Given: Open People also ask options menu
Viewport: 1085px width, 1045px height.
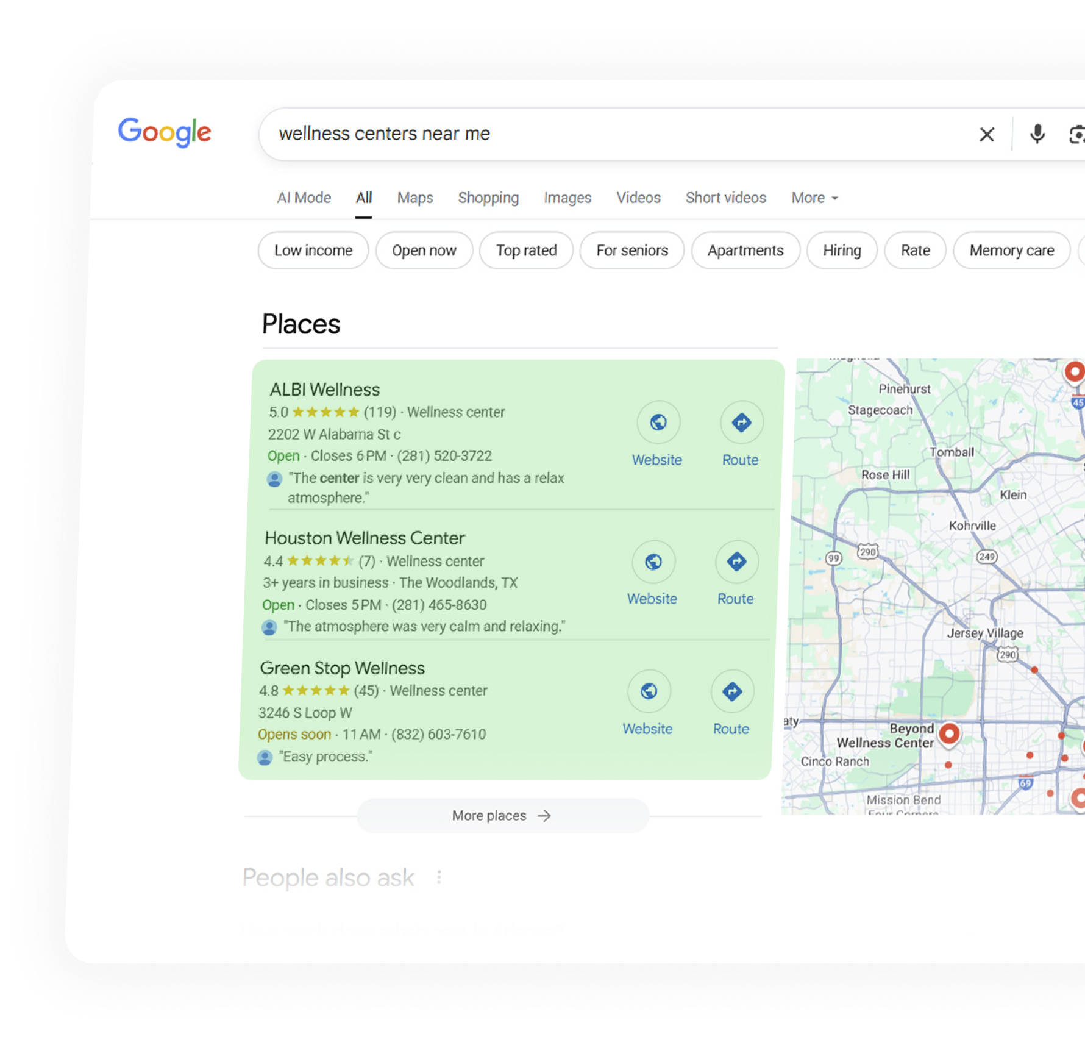Looking at the screenshot, I should click(439, 877).
